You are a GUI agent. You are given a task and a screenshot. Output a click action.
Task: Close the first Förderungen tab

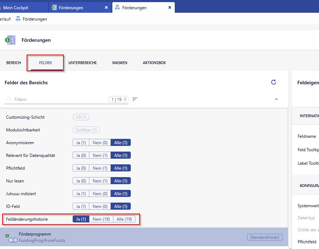[x=106, y=7]
